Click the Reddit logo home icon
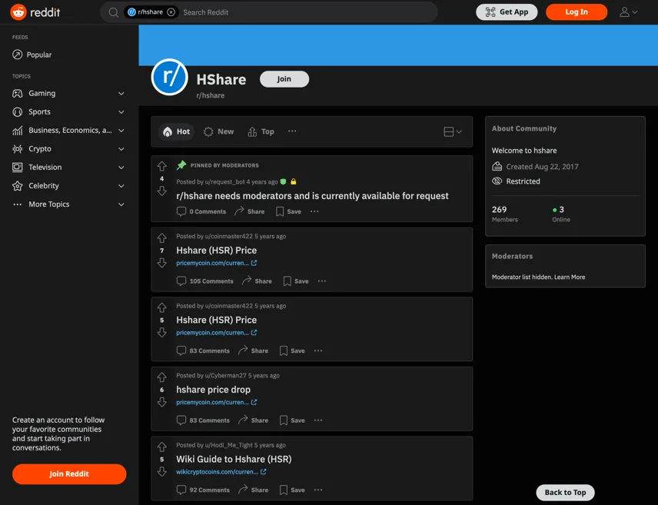This screenshot has width=658, height=505. [18, 12]
